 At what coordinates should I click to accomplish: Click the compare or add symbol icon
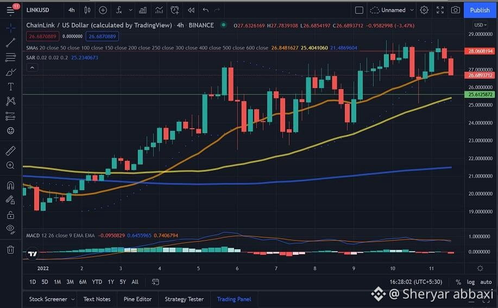pos(103,10)
